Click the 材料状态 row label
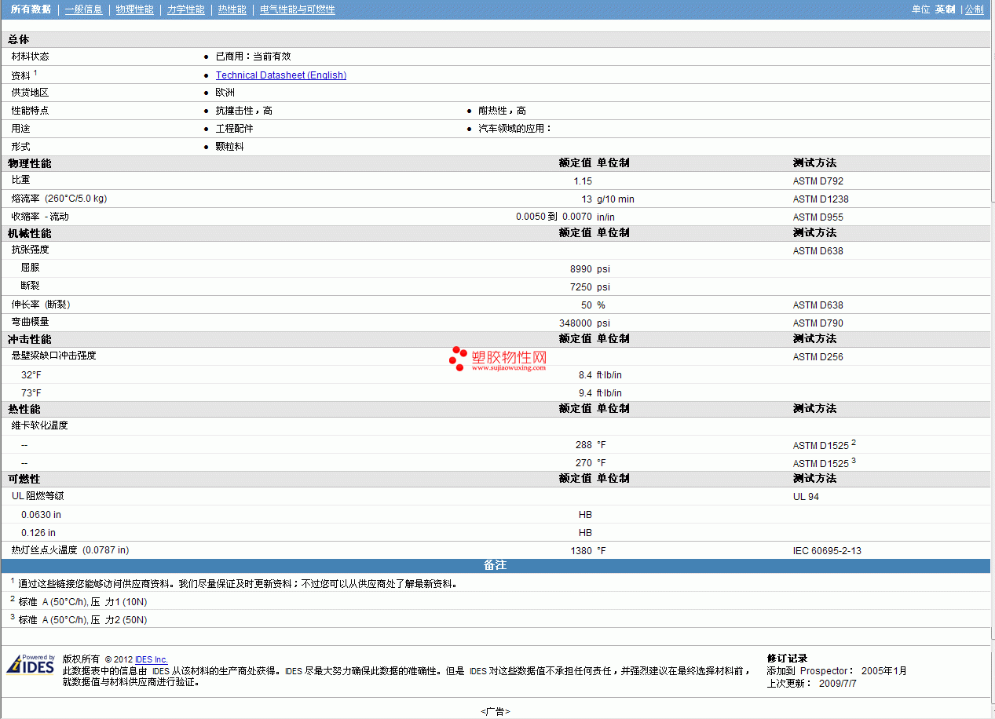This screenshot has width=995, height=719. 30,57
